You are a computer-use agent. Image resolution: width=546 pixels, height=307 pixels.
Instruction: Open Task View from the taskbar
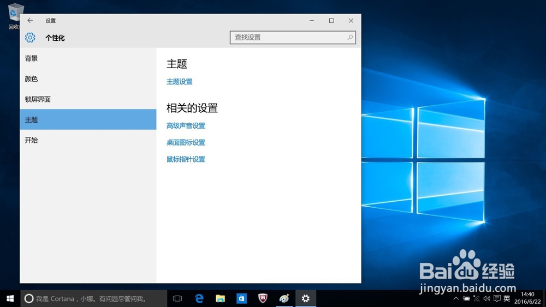[x=177, y=299]
